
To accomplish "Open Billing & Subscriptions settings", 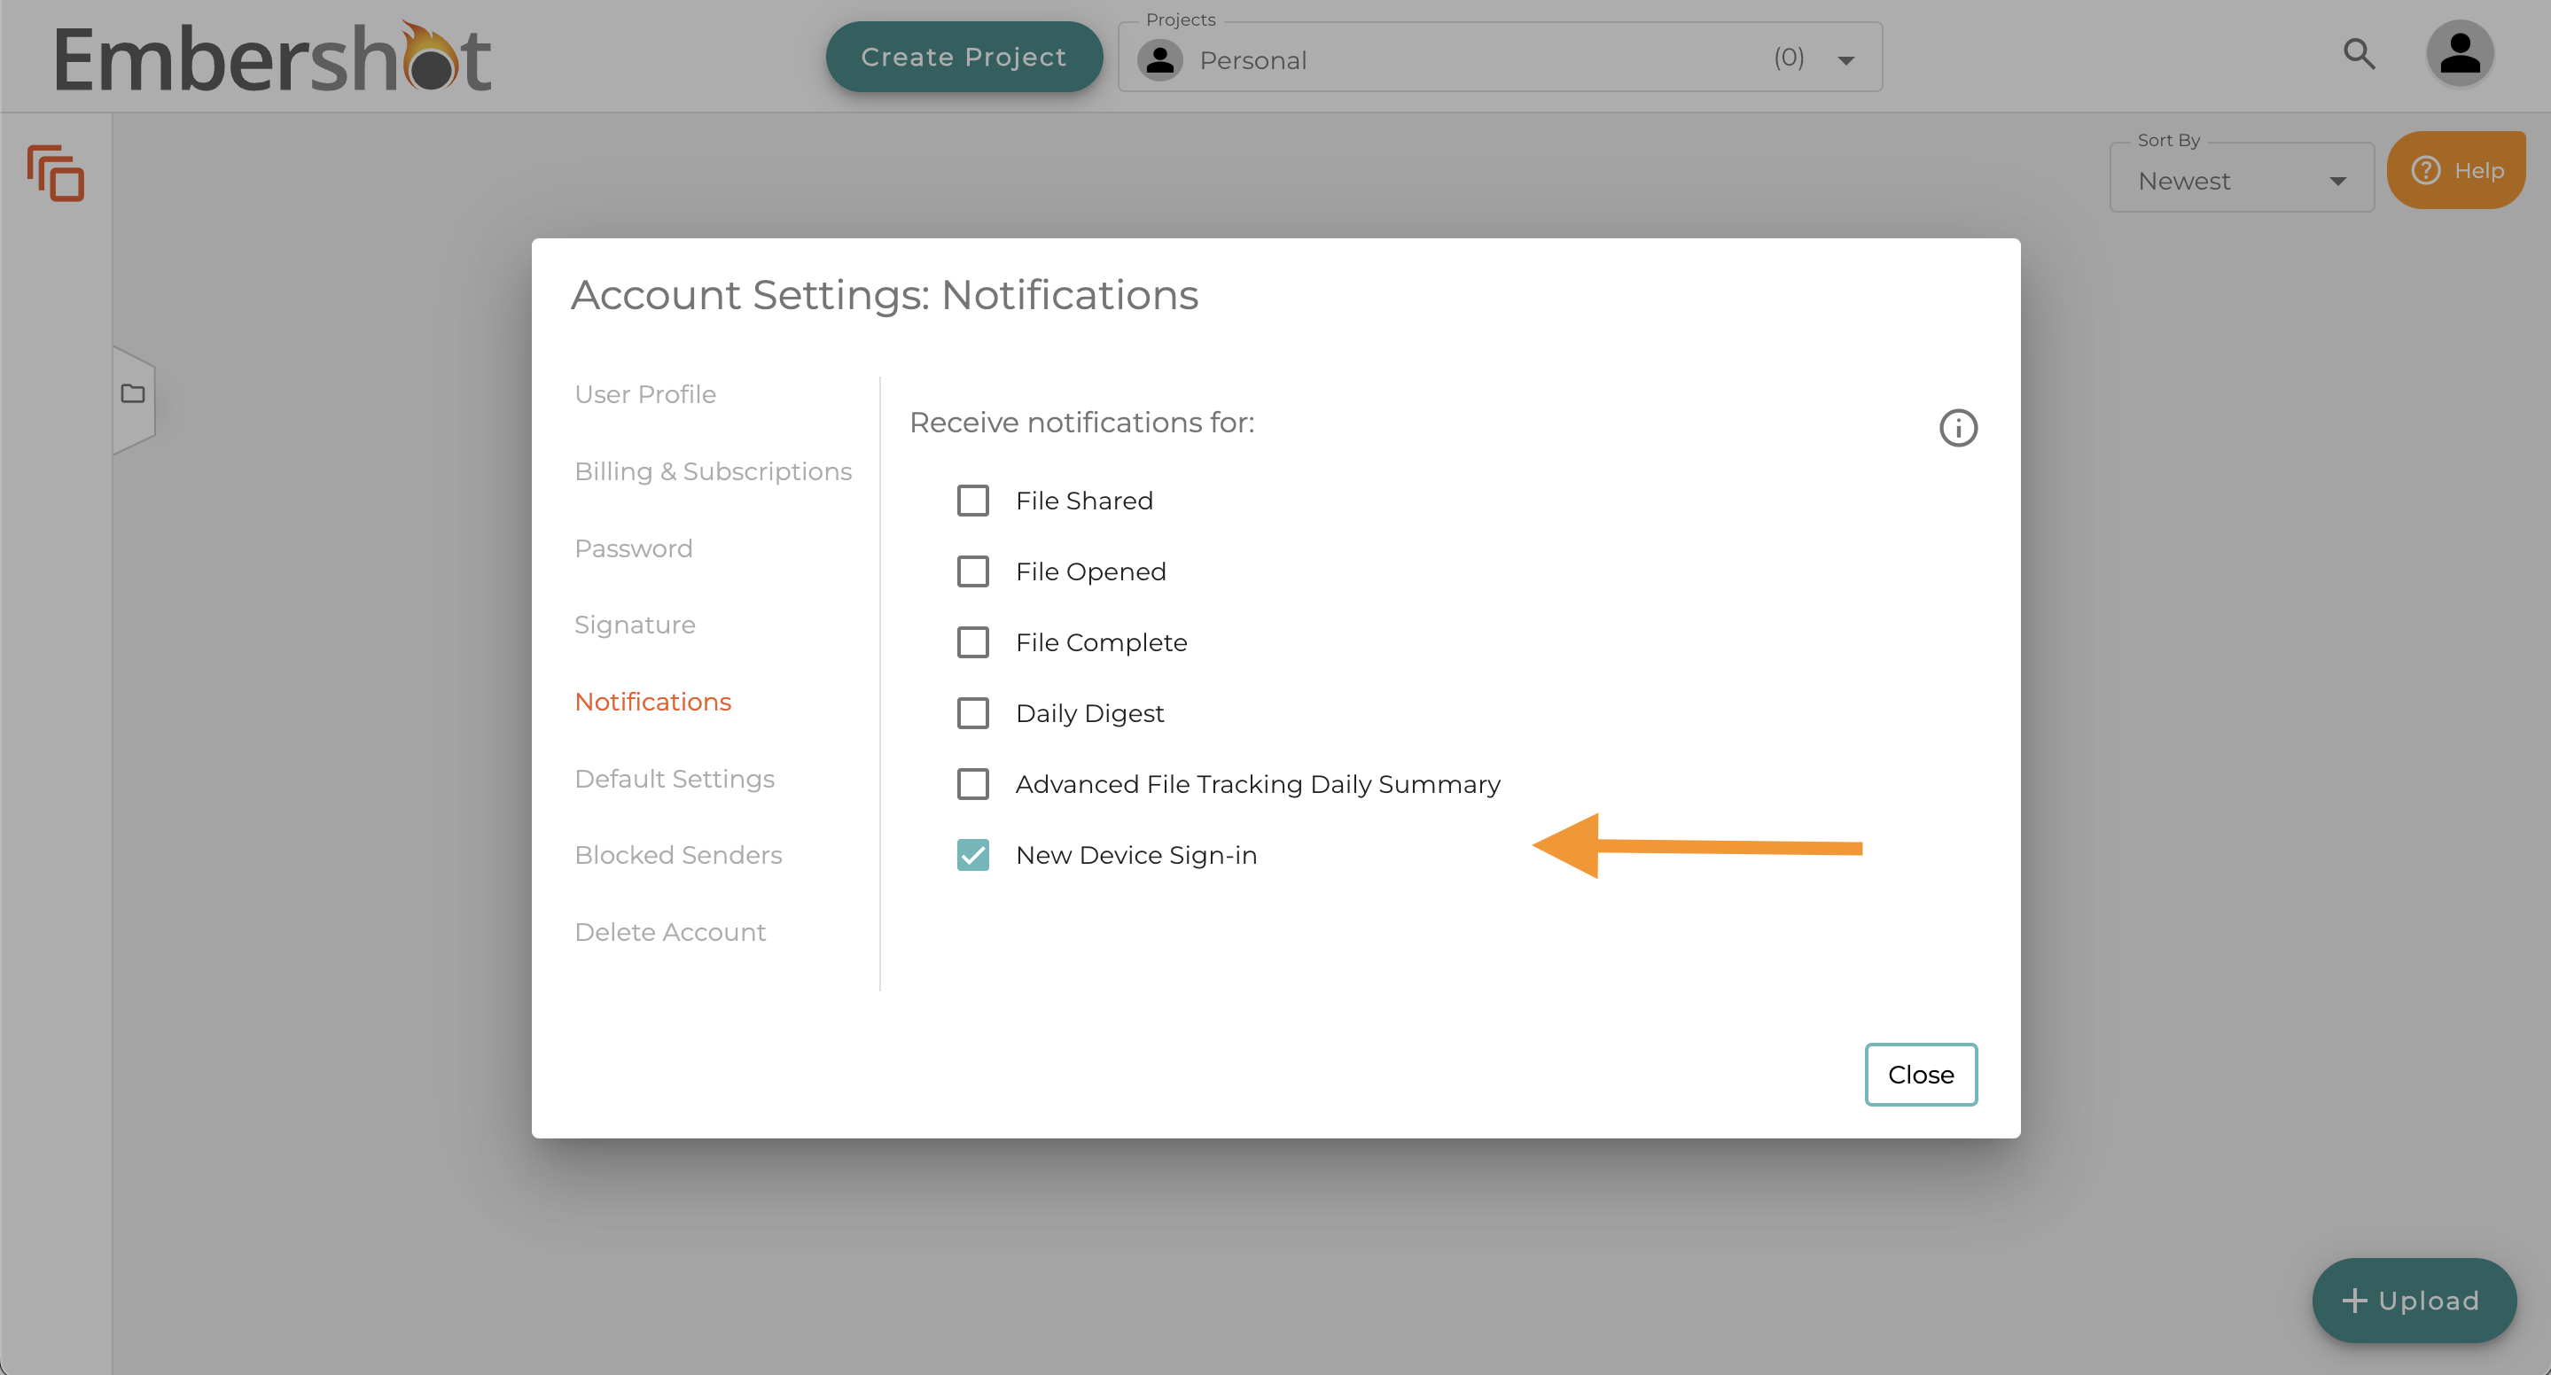I will [x=712, y=471].
